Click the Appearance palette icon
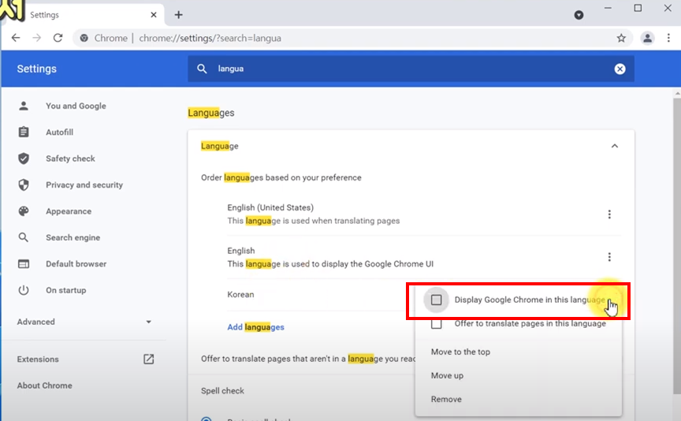Image resolution: width=681 pixels, height=421 pixels. click(x=24, y=211)
